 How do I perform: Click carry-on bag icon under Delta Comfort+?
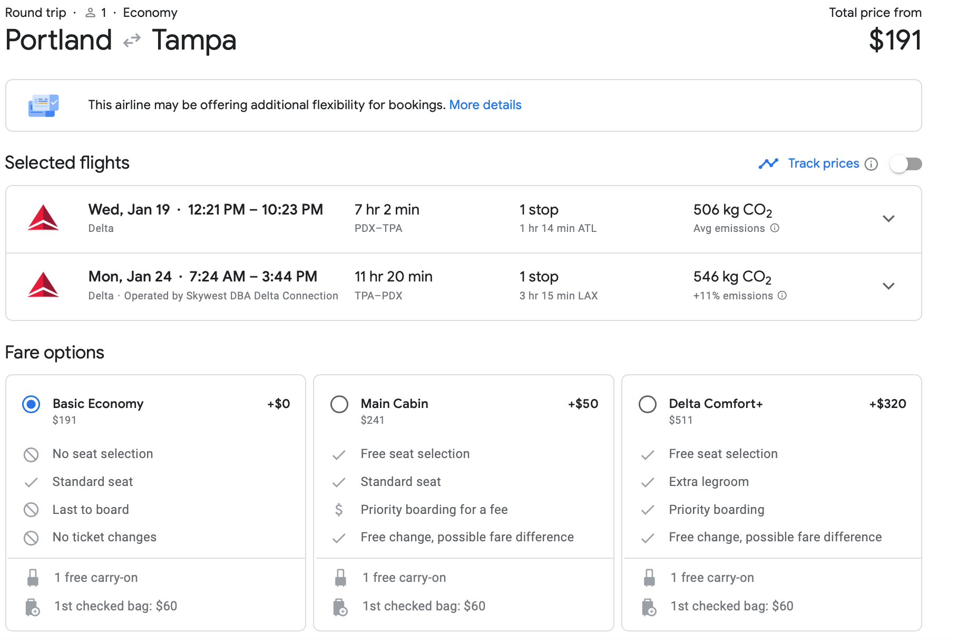pyautogui.click(x=649, y=578)
